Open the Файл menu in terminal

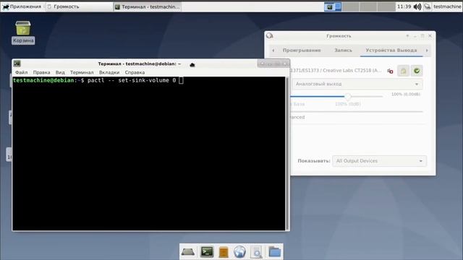21,72
